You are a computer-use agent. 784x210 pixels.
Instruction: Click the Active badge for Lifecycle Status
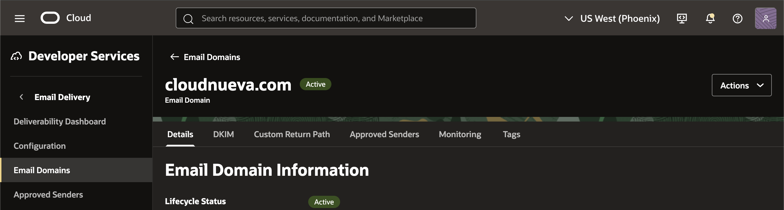tap(324, 202)
